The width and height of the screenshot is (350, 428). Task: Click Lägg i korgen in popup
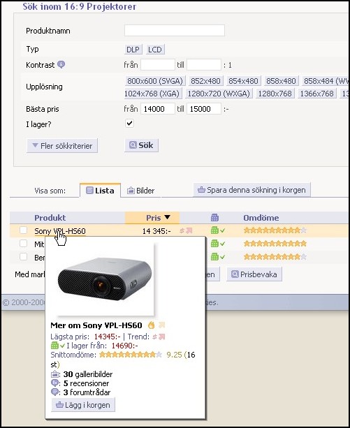83,405
